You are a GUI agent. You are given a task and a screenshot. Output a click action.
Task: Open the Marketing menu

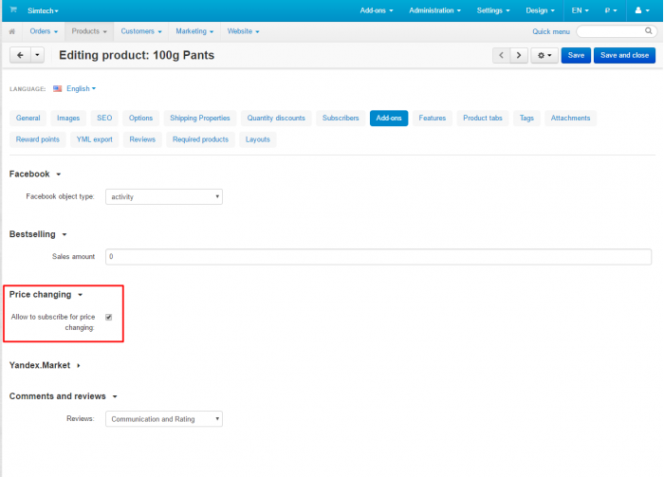click(x=194, y=31)
